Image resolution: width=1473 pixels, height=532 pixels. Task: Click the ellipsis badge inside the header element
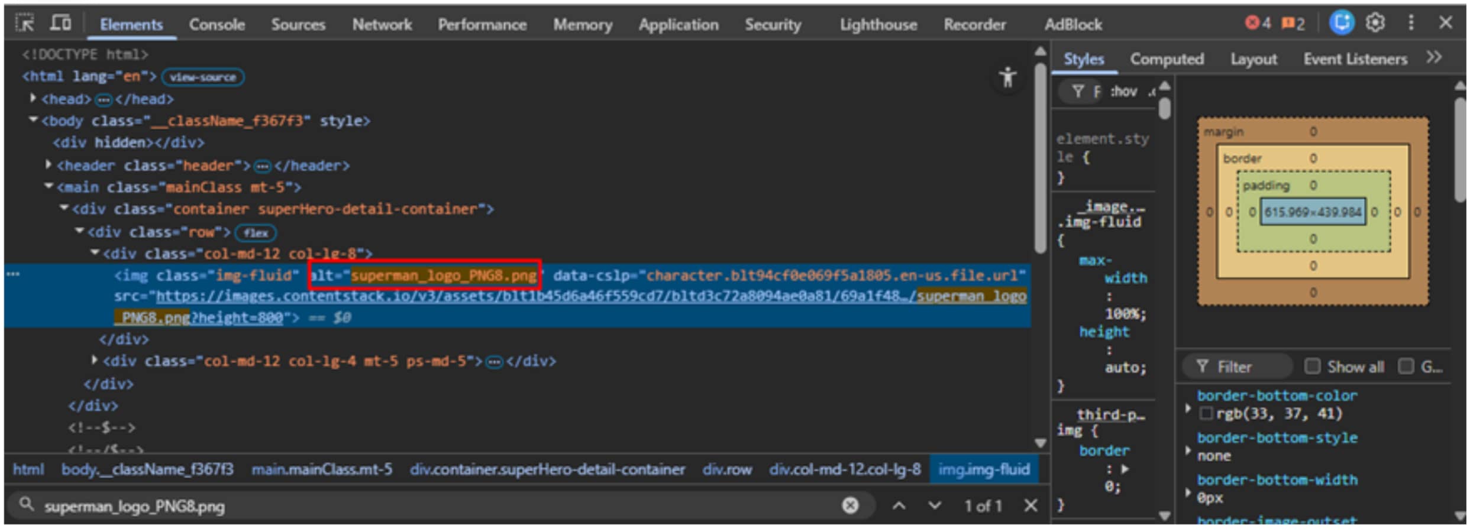(262, 167)
